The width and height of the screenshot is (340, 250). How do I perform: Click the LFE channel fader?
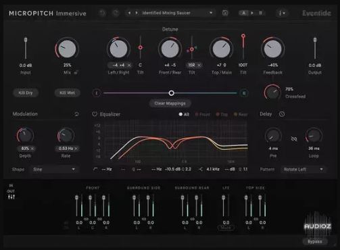point(224,197)
